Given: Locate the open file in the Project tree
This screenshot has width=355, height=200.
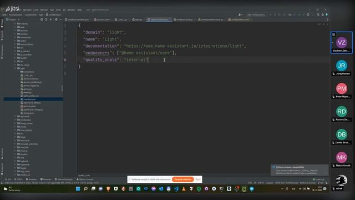Looking at the screenshot, I should pos(42,19).
